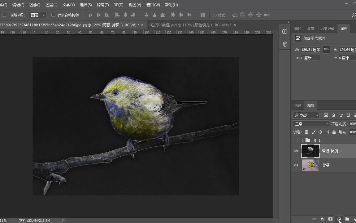Enable the 显示变换控件 checkbox
This screenshot has width=356, height=223.
[53, 15]
